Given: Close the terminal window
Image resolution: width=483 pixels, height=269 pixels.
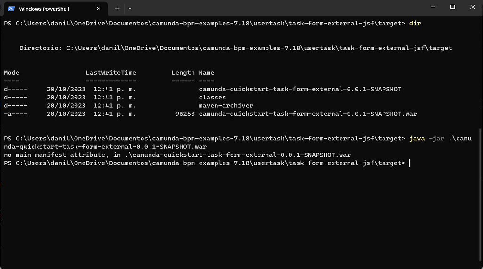Looking at the screenshot, I should coord(473,7).
